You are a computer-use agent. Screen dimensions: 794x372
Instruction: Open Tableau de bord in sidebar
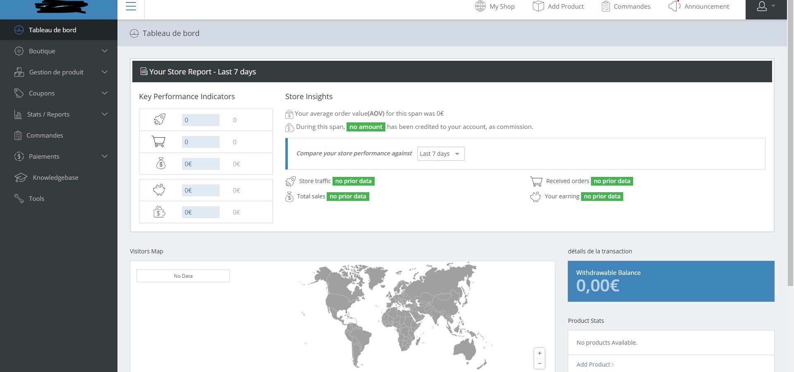tap(59, 30)
